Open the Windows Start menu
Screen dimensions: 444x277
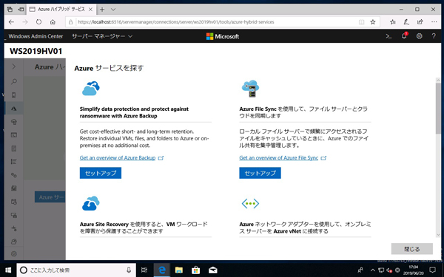(x=8, y=270)
